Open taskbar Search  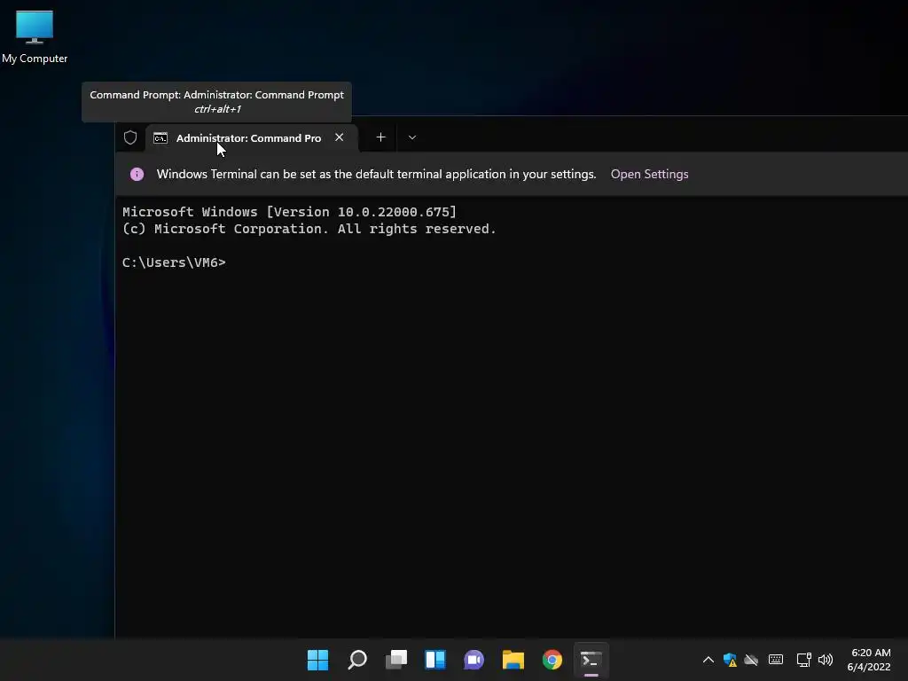tap(357, 660)
